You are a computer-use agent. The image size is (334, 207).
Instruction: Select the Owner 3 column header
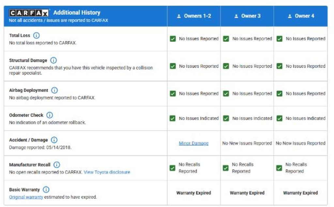(x=247, y=16)
